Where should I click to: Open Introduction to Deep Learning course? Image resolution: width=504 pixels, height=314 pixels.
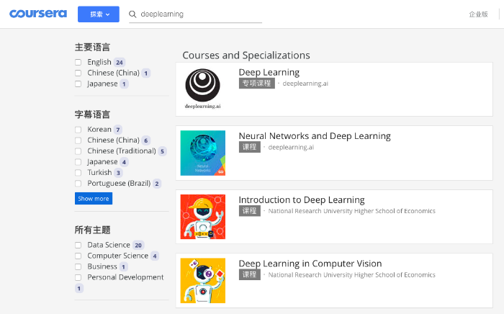pos(302,200)
